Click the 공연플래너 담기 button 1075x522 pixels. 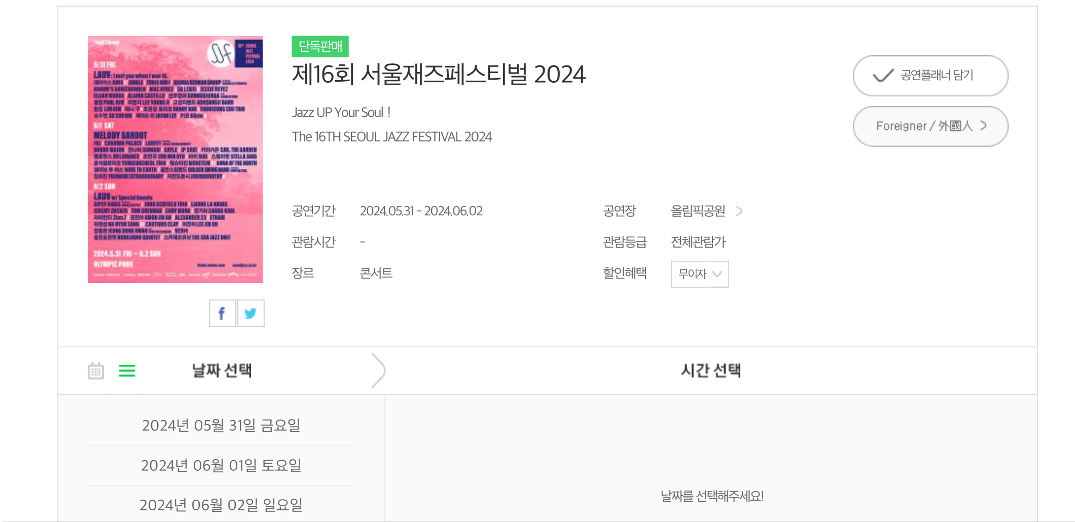(930, 76)
